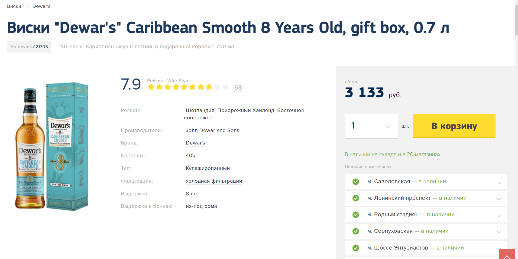Click the green checkmark beside м. Водный стадион
Viewport: 518px width, 259px height.
point(356,215)
